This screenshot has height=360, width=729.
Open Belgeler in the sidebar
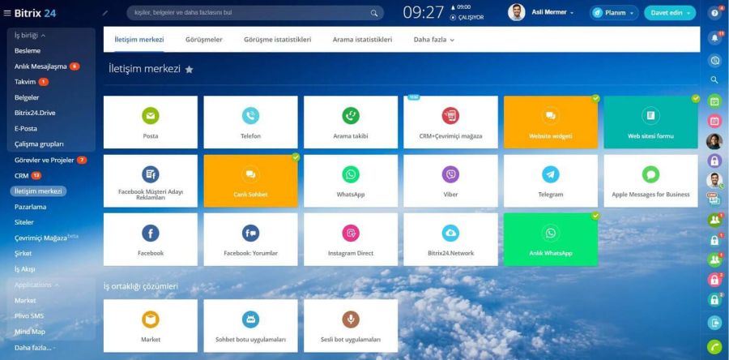[x=27, y=97]
